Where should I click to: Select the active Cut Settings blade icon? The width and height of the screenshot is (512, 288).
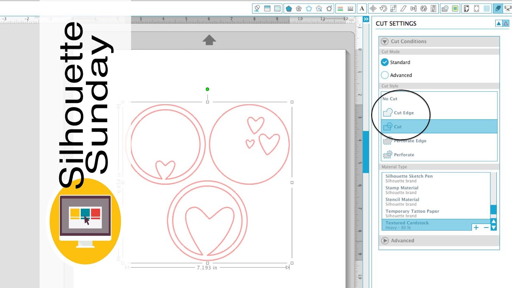pos(498,8)
